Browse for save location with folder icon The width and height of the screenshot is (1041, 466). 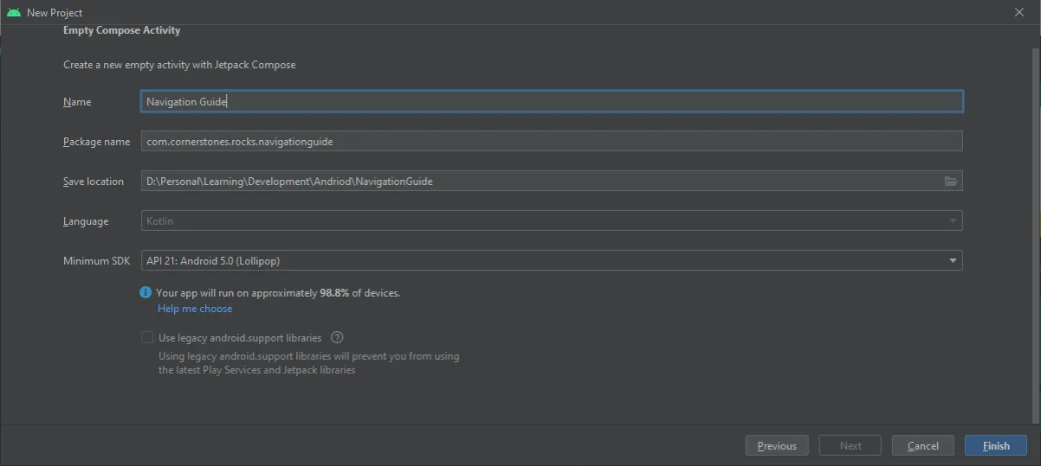click(950, 182)
